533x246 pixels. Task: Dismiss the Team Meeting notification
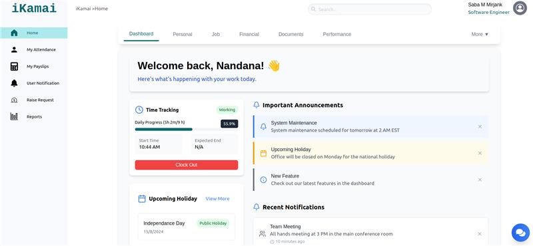(480, 234)
